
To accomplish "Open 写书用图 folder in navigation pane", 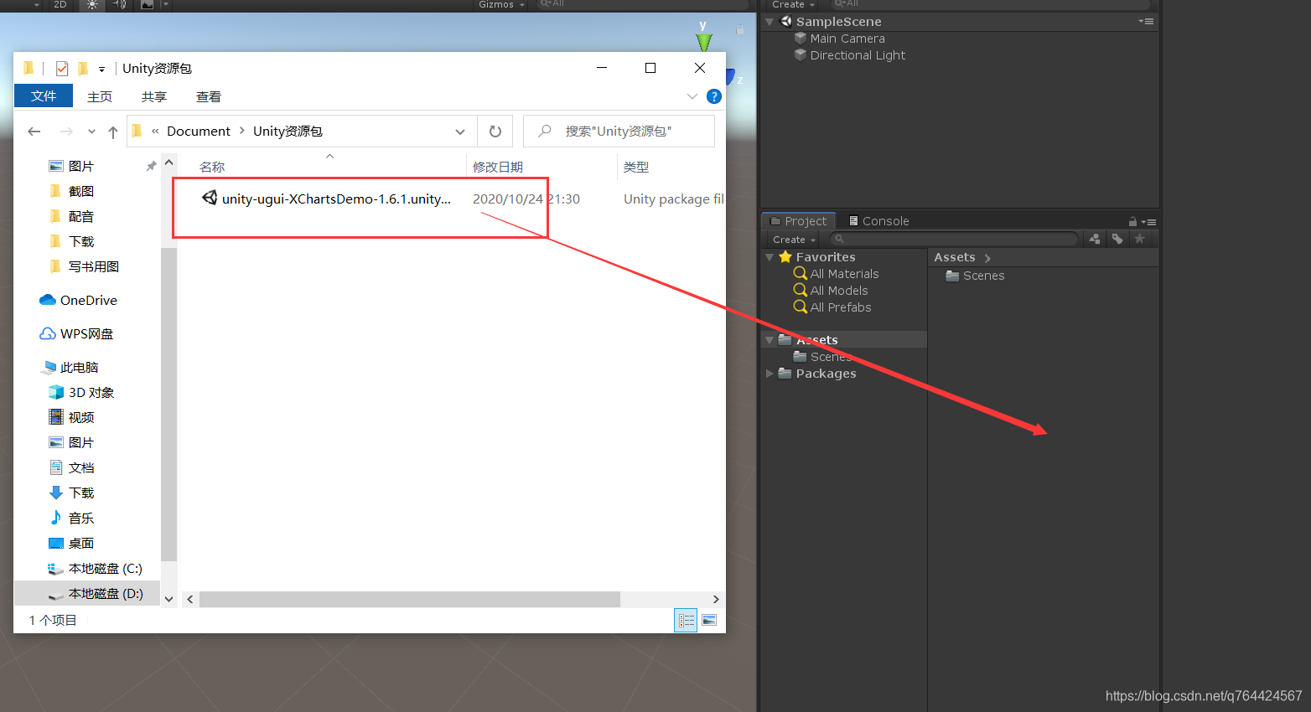I will 94,267.
